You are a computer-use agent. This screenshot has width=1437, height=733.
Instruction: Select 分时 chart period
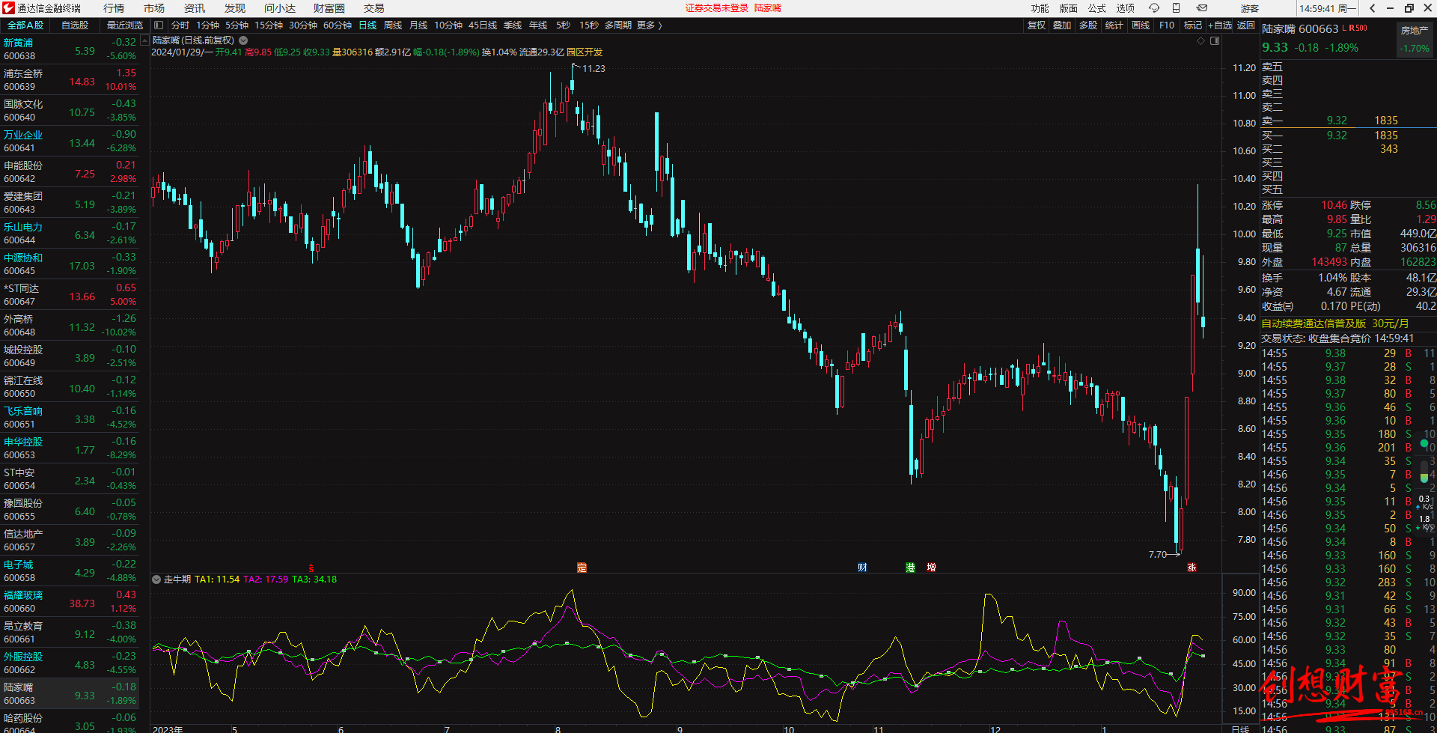coord(180,25)
